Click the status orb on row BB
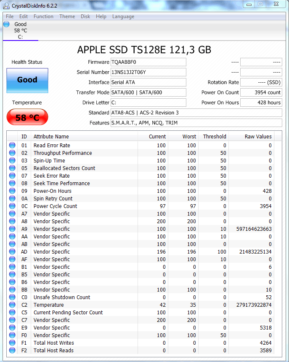The image size is (289, 362). click(x=12, y=289)
